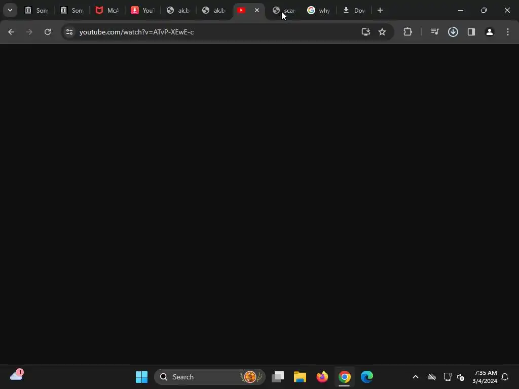This screenshot has width=519, height=389.
Task: Switch to the first Sony tab
Action: (36, 11)
